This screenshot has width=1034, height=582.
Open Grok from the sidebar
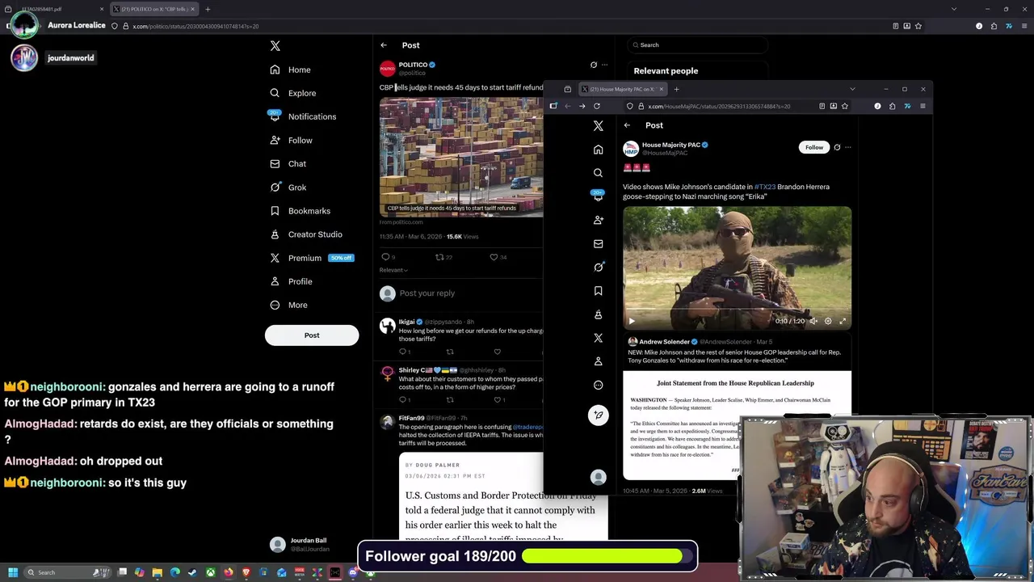(288, 188)
